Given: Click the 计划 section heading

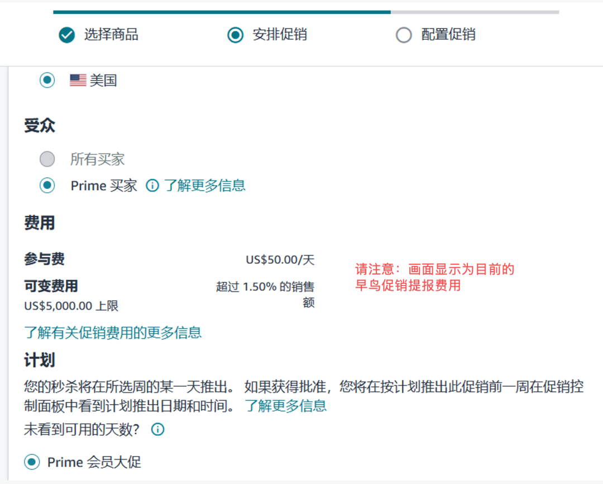Looking at the screenshot, I should pyautogui.click(x=40, y=360).
